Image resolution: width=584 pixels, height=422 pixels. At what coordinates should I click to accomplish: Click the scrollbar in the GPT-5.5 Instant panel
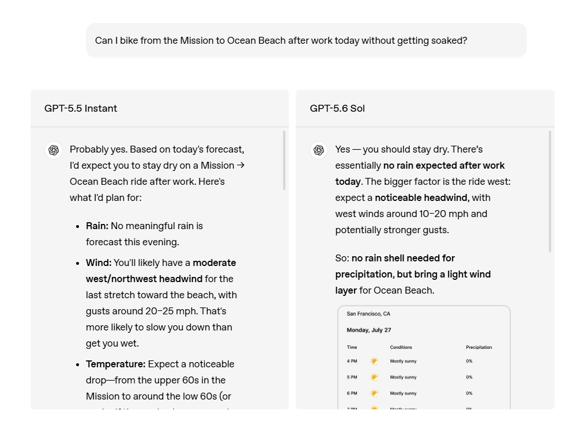point(284,160)
